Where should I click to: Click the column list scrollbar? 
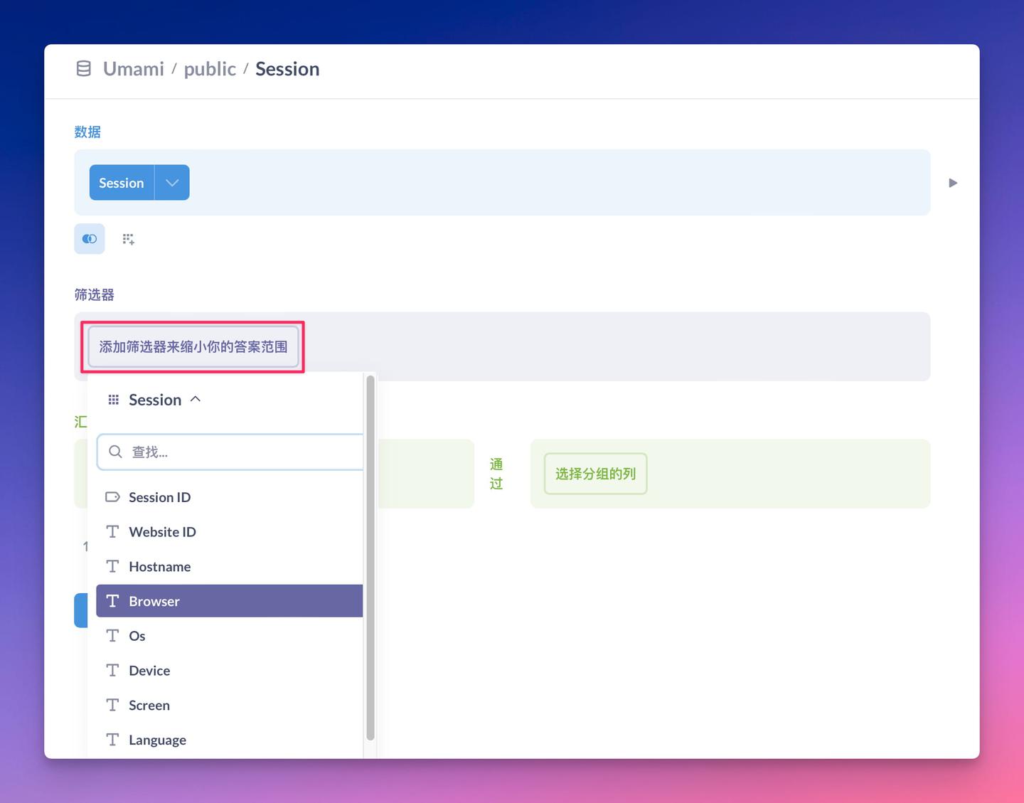tap(370, 558)
